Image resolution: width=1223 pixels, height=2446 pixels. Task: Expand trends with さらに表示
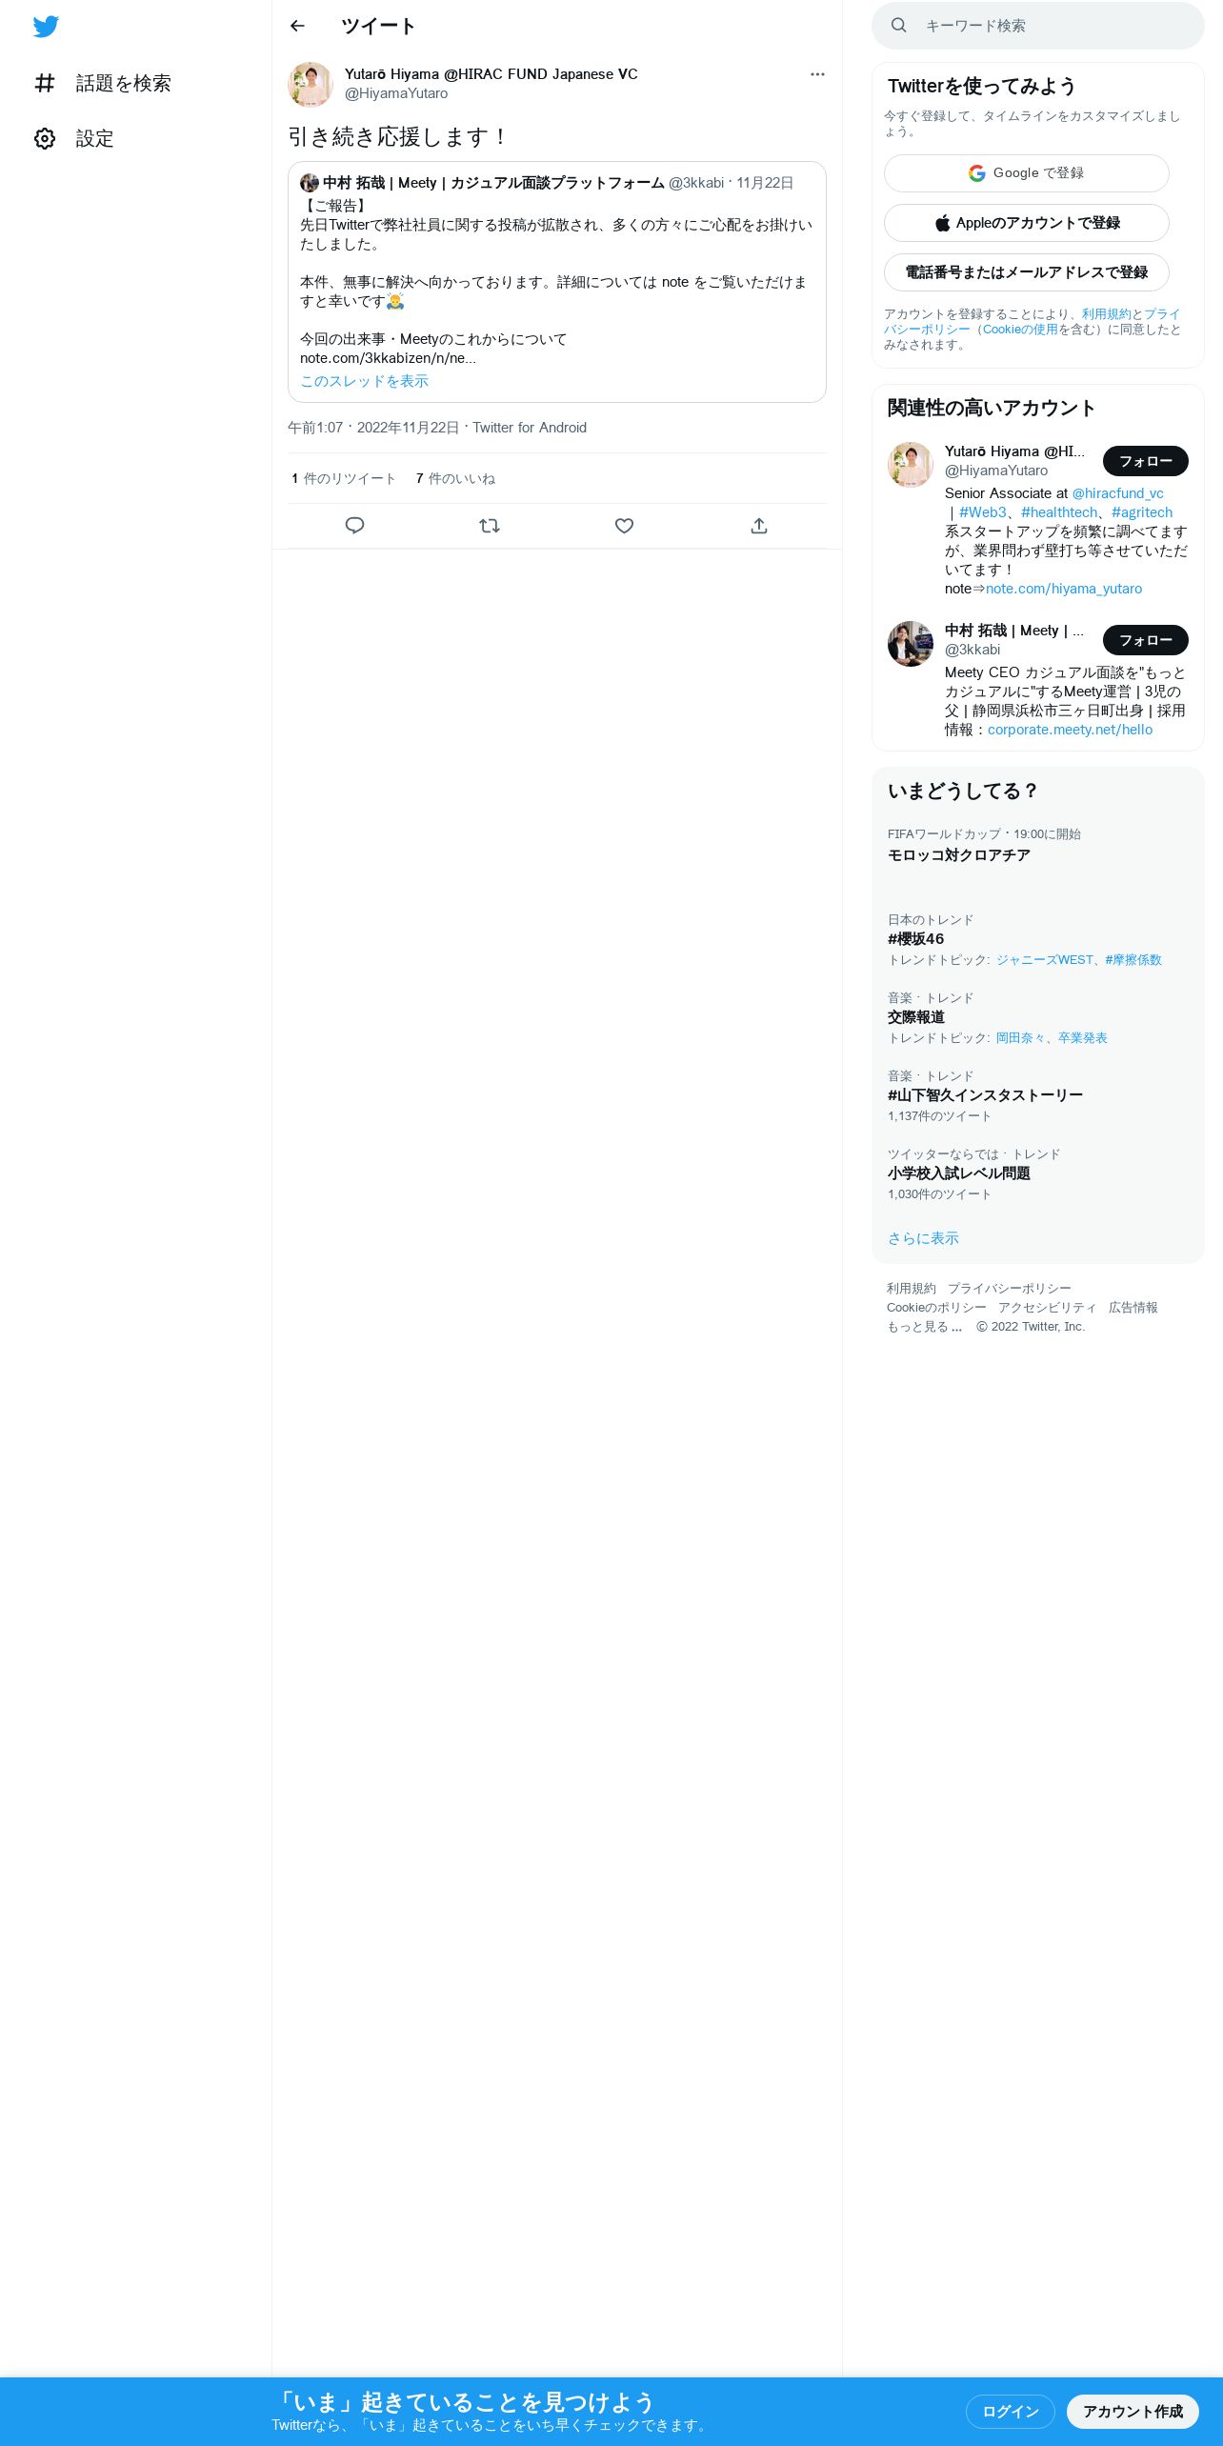click(923, 1238)
